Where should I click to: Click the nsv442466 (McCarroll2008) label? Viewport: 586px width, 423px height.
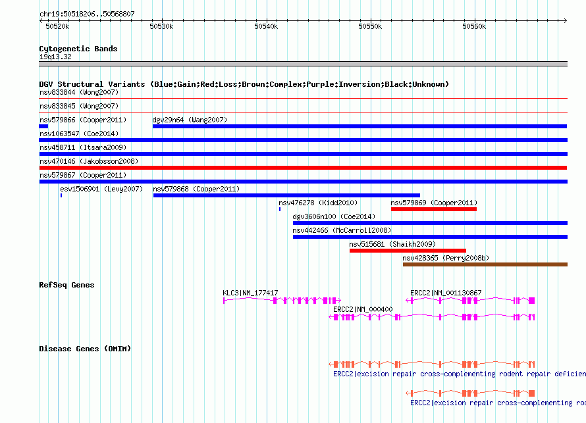[342, 230]
